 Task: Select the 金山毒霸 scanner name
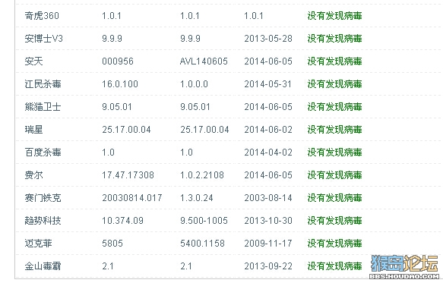tap(43, 266)
